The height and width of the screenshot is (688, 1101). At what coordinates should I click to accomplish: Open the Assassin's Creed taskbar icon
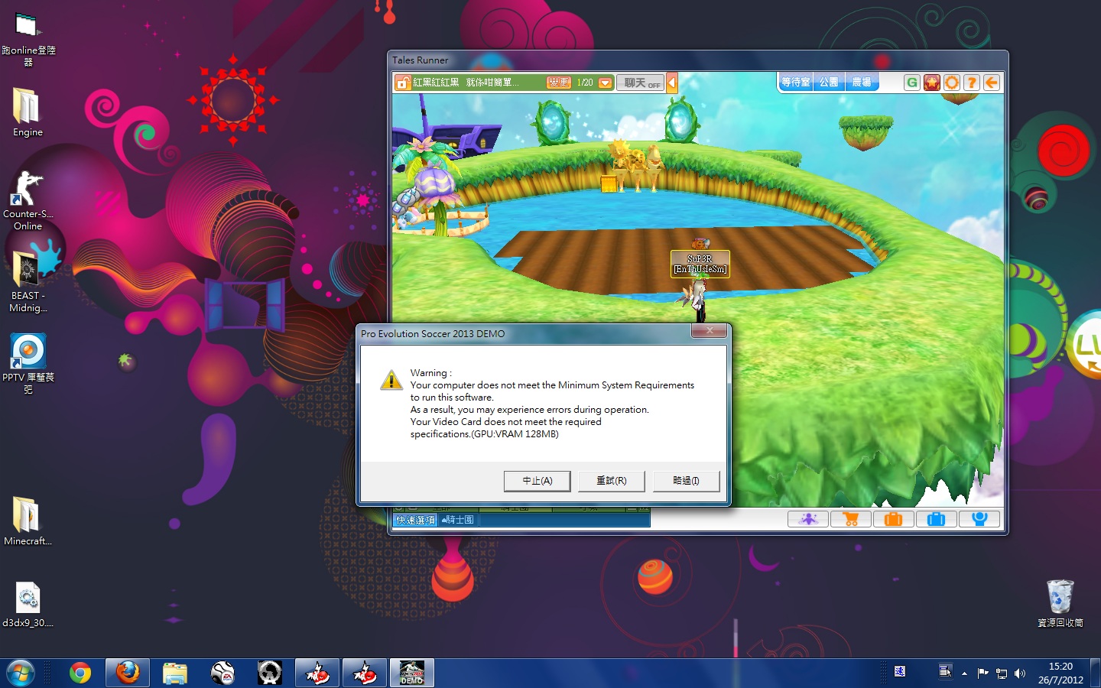(x=270, y=673)
